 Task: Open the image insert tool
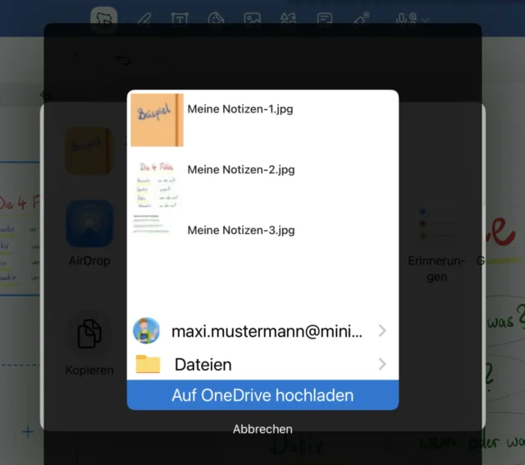(x=252, y=18)
